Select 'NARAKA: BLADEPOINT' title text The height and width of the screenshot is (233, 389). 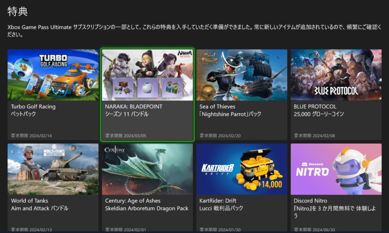pyautogui.click(x=134, y=106)
